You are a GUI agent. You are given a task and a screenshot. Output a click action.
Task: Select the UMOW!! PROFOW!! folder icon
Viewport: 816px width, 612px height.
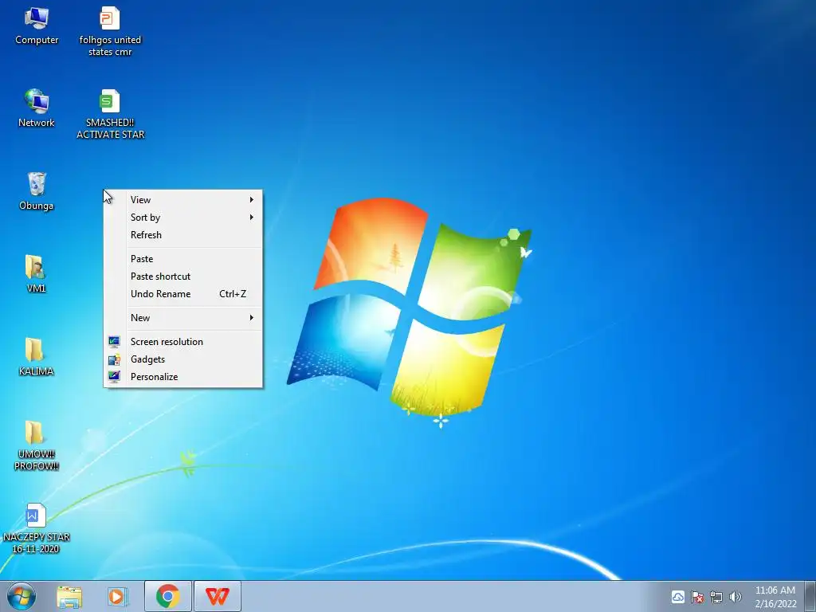click(36, 445)
